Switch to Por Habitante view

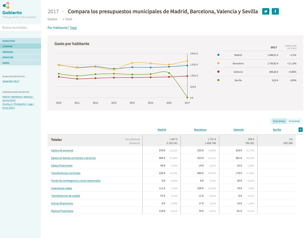(57, 28)
